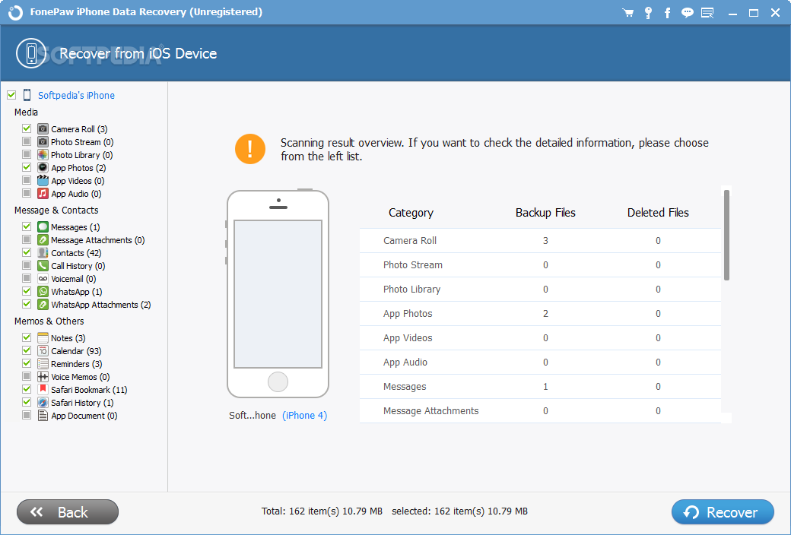
Task: Uncheck the Calendar checkbox
Action: coord(27,350)
